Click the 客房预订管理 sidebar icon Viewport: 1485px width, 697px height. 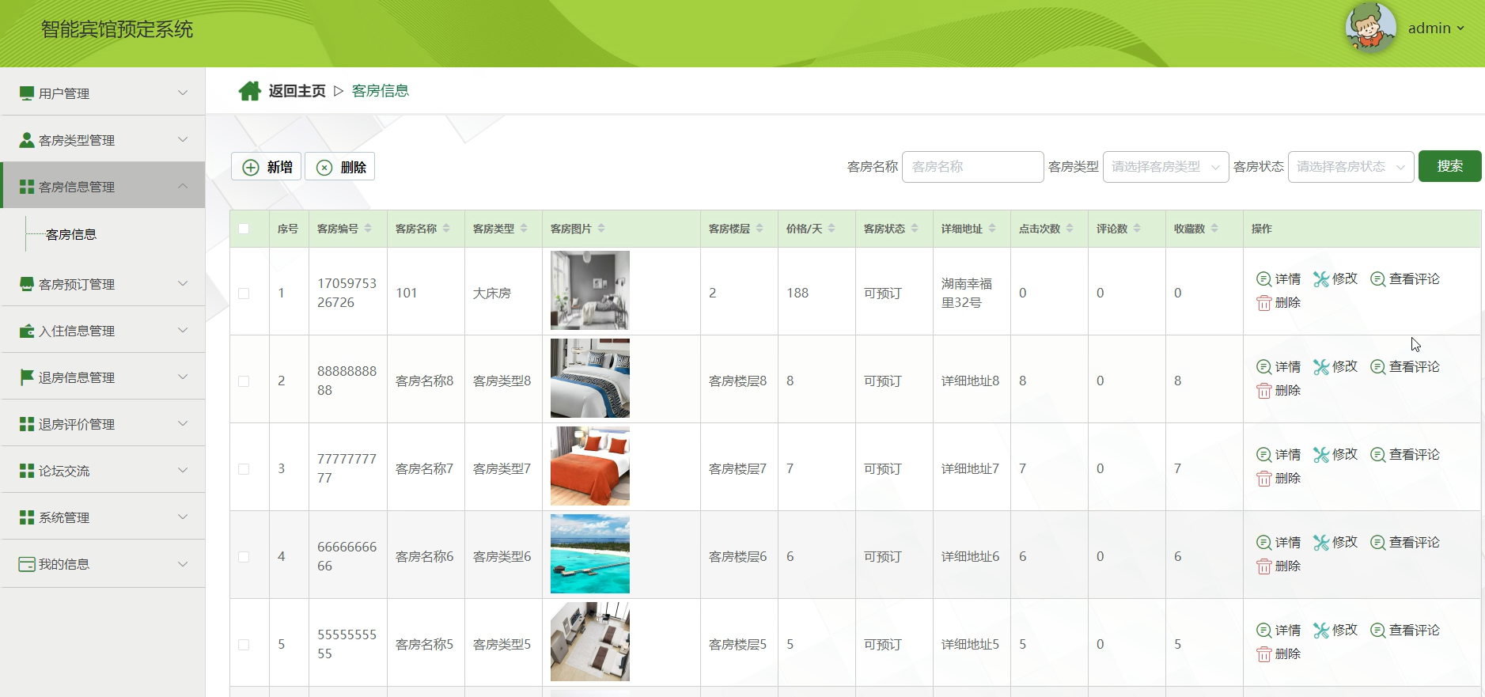pyautogui.click(x=27, y=283)
